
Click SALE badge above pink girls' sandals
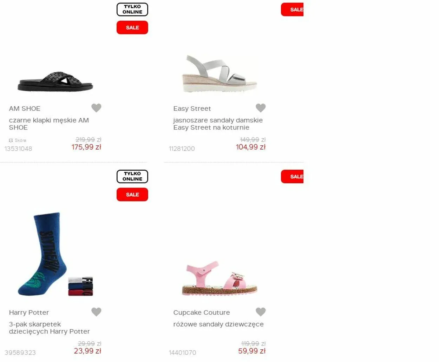292,177
